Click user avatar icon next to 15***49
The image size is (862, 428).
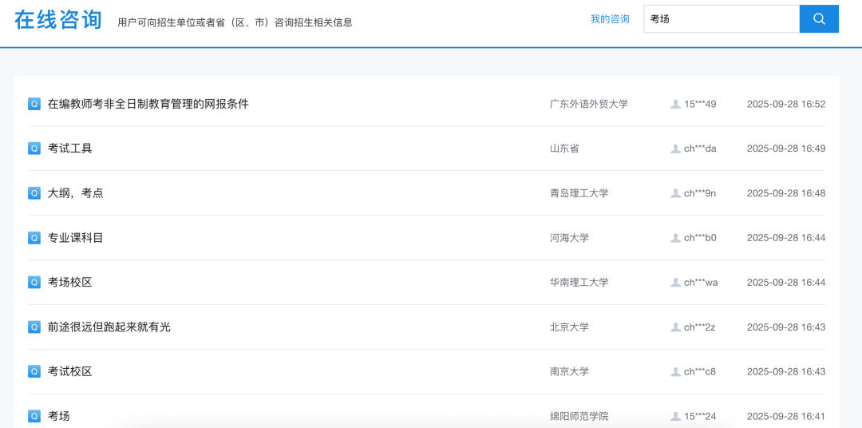tap(676, 104)
